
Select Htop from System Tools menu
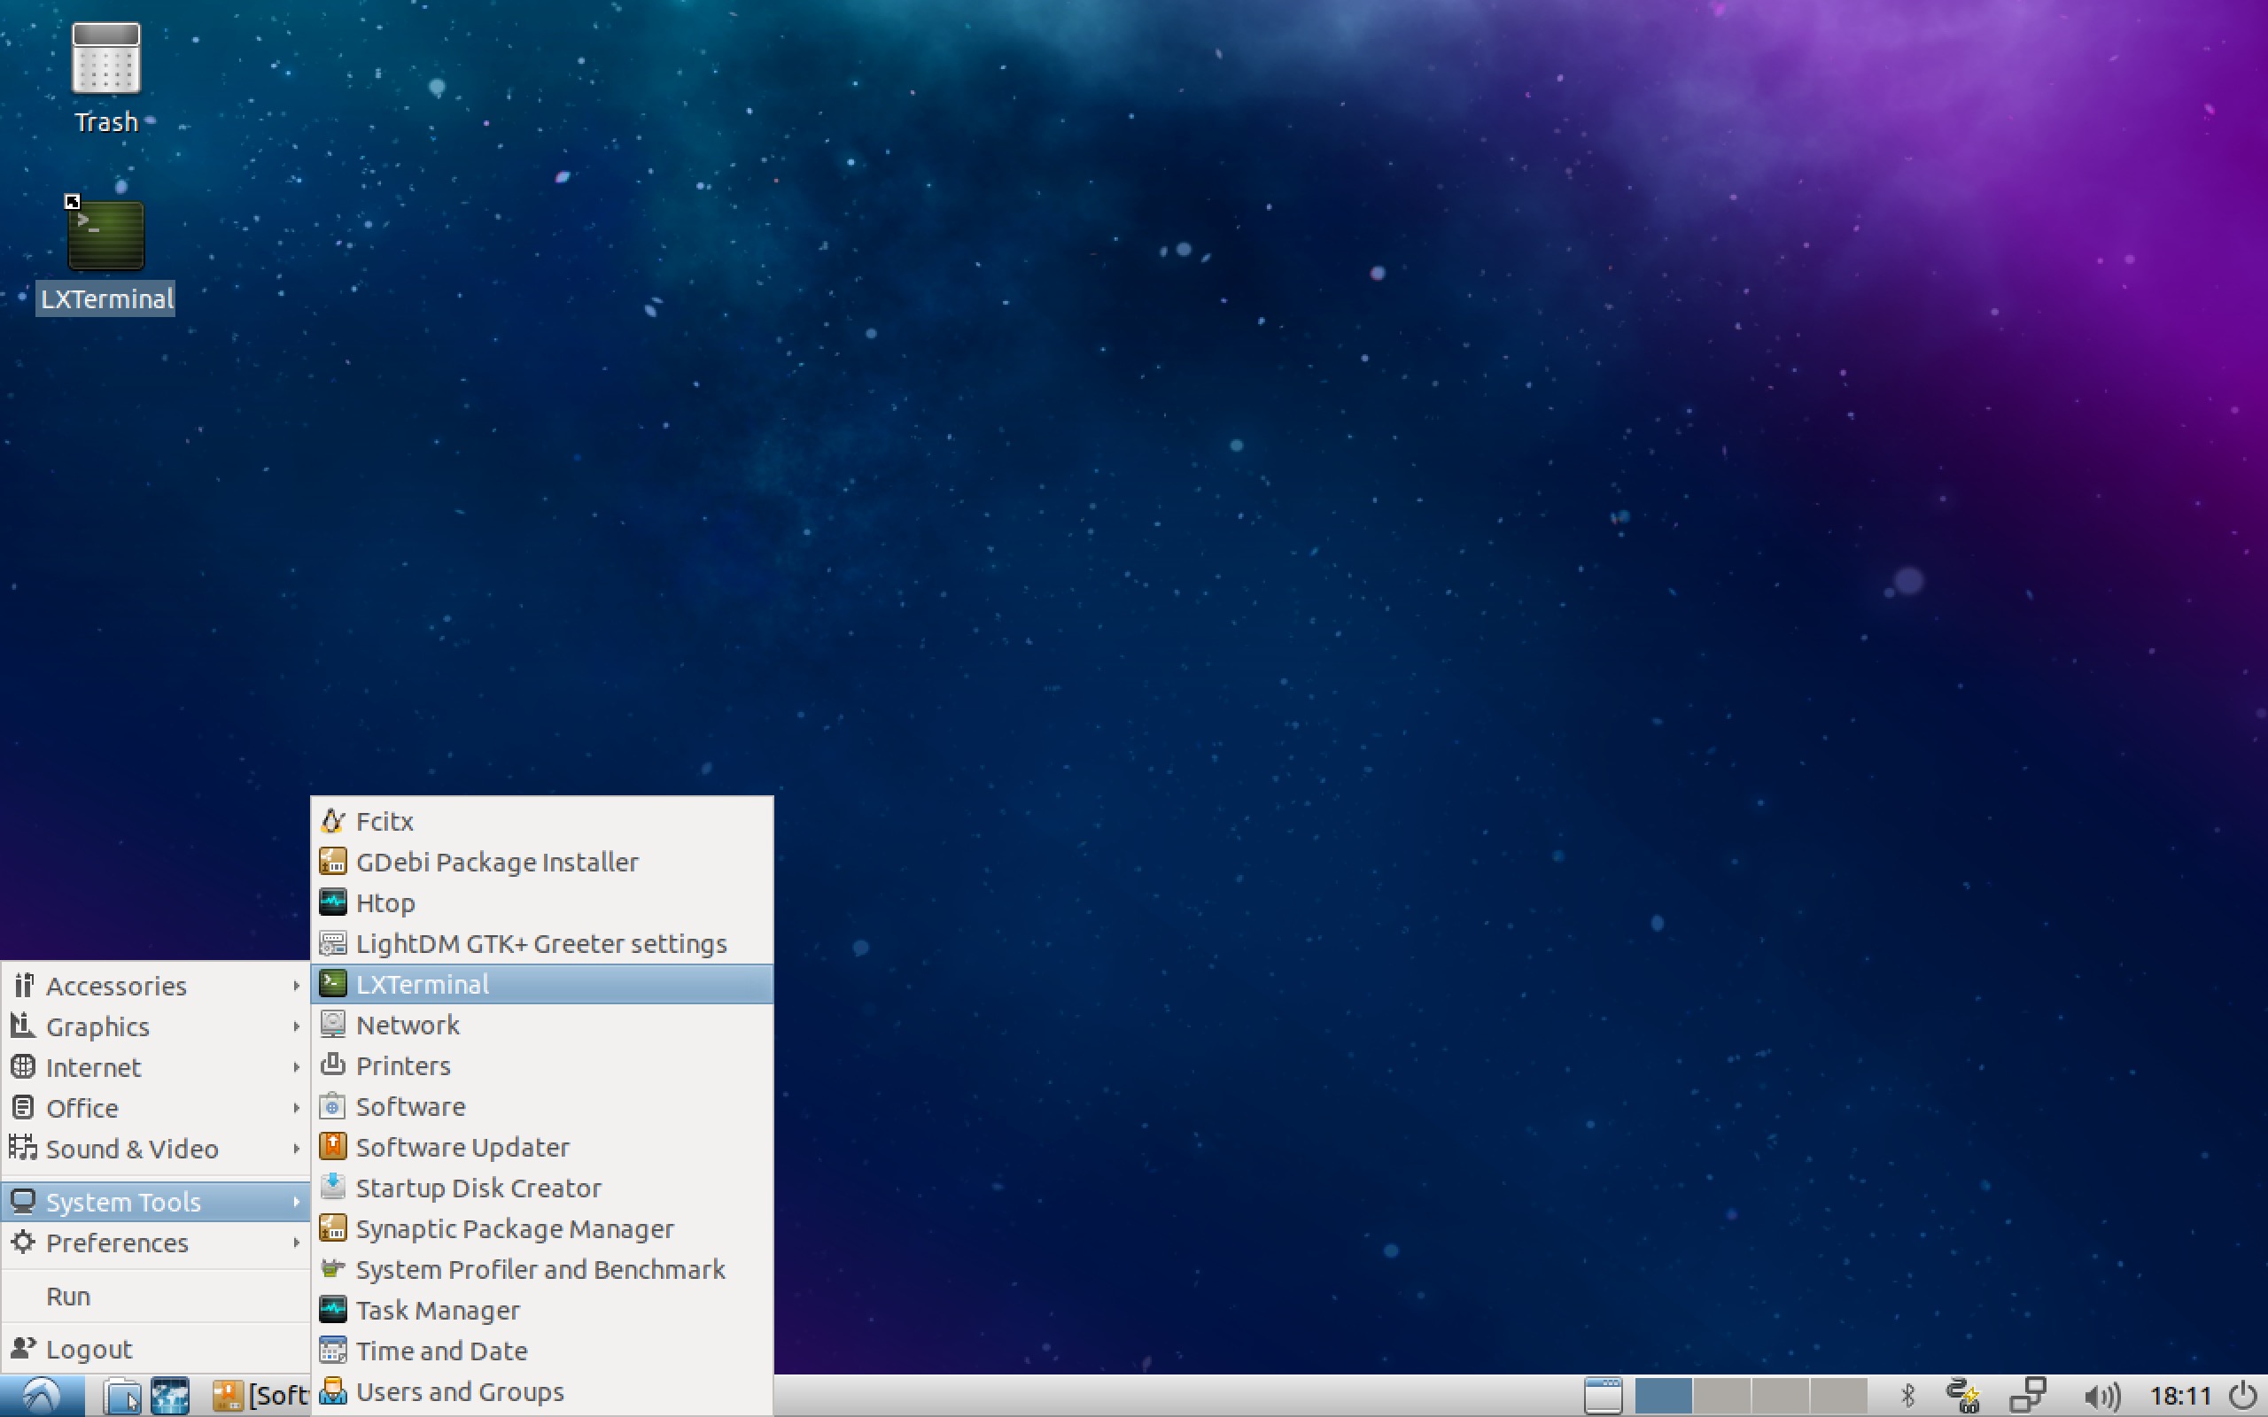(385, 903)
